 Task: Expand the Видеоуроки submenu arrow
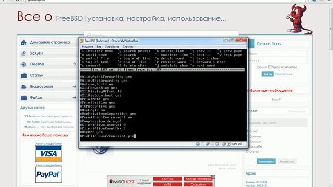tap(74, 86)
